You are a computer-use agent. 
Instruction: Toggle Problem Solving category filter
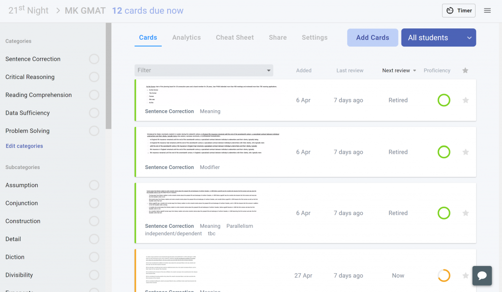94,130
